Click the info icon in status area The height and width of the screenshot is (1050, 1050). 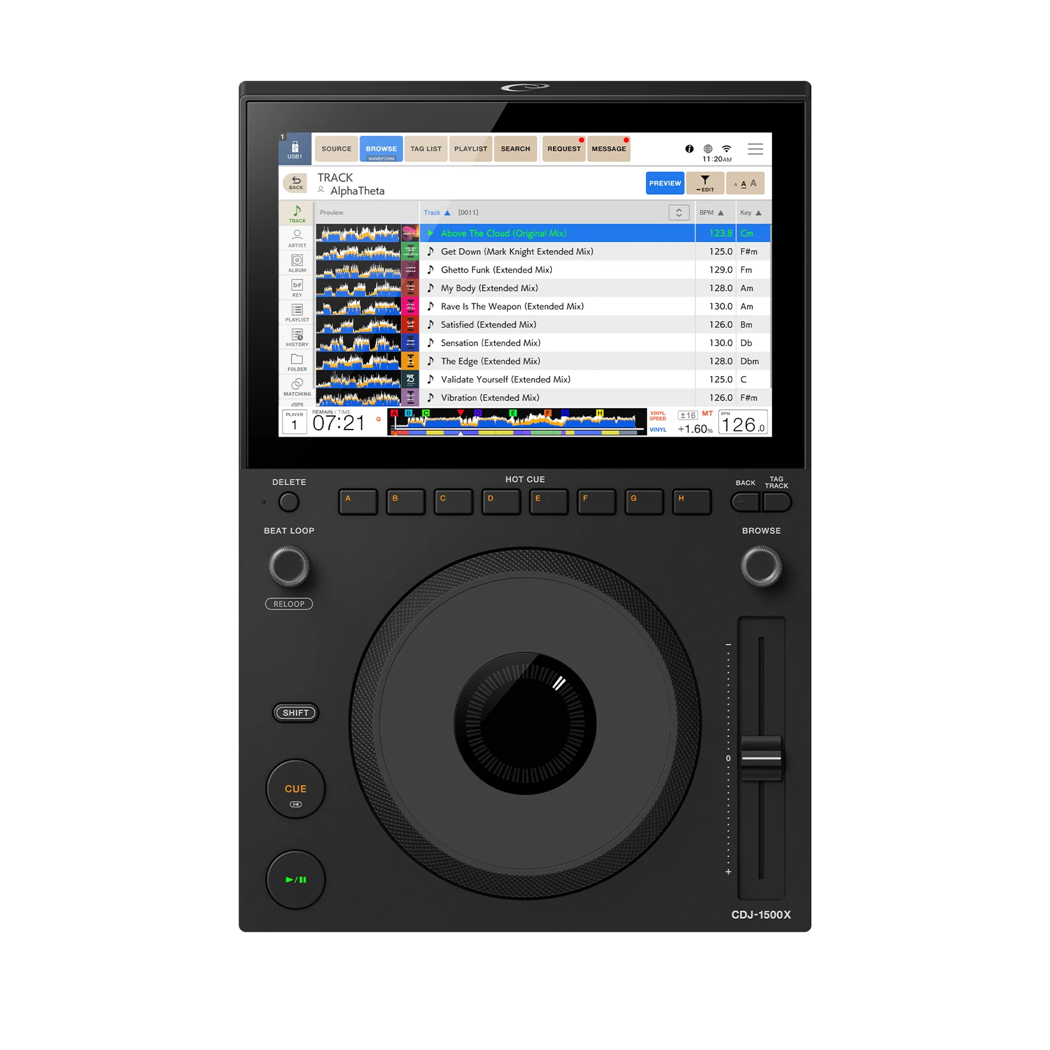[689, 149]
